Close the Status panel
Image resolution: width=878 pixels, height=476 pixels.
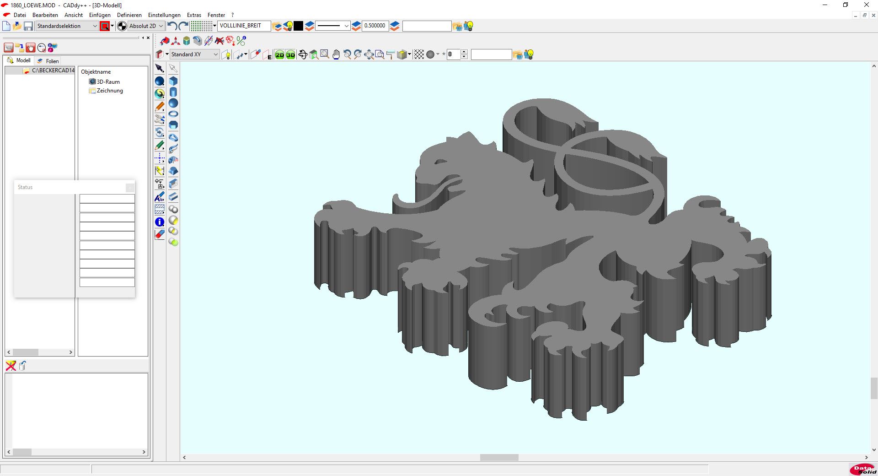130,187
